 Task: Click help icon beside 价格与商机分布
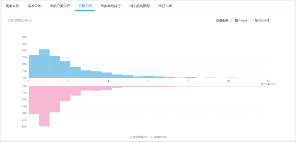click(x=30, y=21)
